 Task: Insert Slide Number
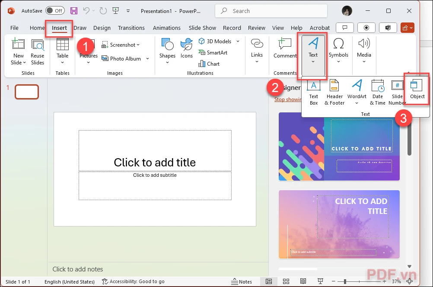[x=397, y=92]
